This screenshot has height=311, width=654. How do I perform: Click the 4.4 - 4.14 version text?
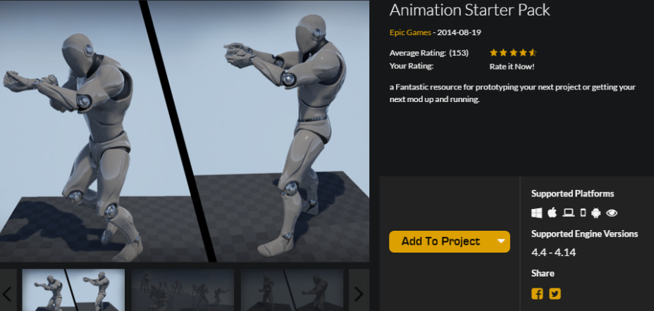click(x=553, y=253)
